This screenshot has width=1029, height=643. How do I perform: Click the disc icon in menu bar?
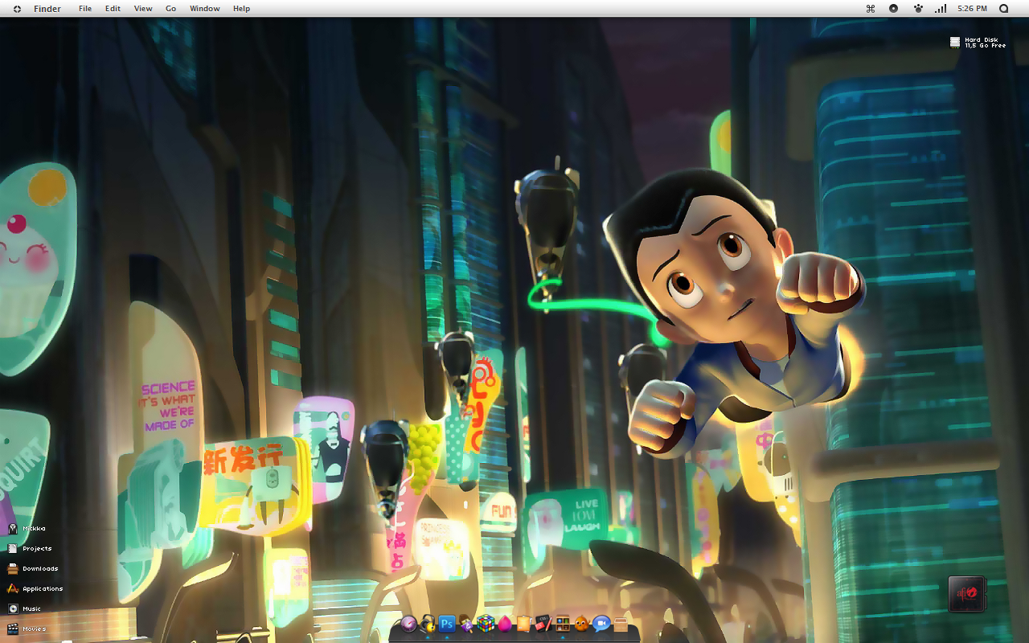pyautogui.click(x=893, y=9)
